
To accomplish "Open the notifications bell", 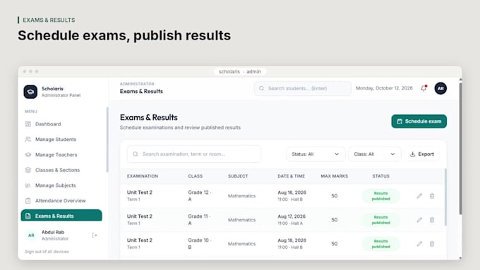I will point(424,88).
